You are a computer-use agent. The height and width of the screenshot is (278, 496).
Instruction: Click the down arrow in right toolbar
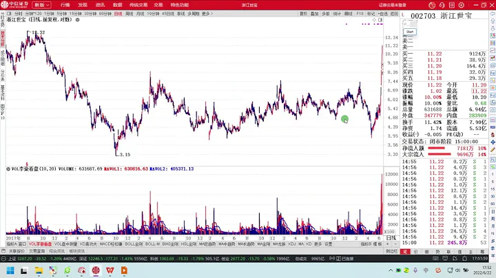tap(493, 28)
